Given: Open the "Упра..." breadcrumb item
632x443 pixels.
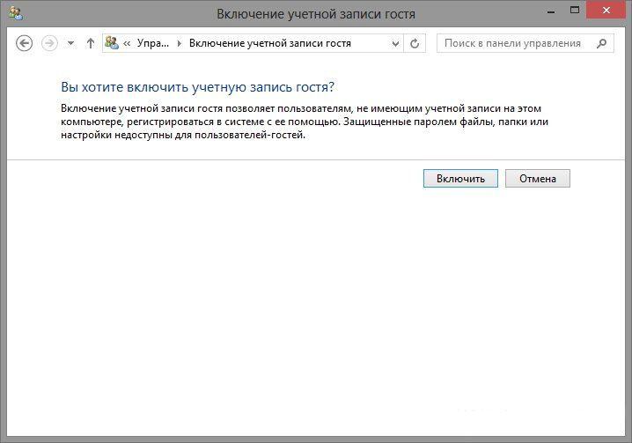Looking at the screenshot, I should click(x=153, y=43).
